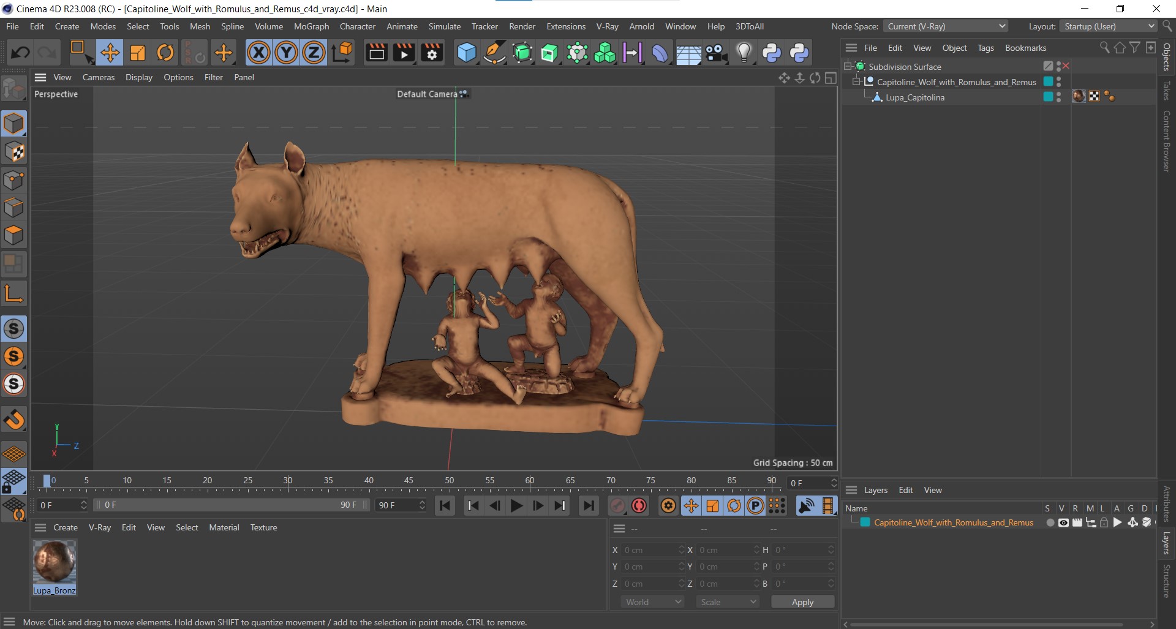Toggle Lupa_Capitolina editor visibility dots
Screen dimensions: 1176x629
(x=1059, y=97)
